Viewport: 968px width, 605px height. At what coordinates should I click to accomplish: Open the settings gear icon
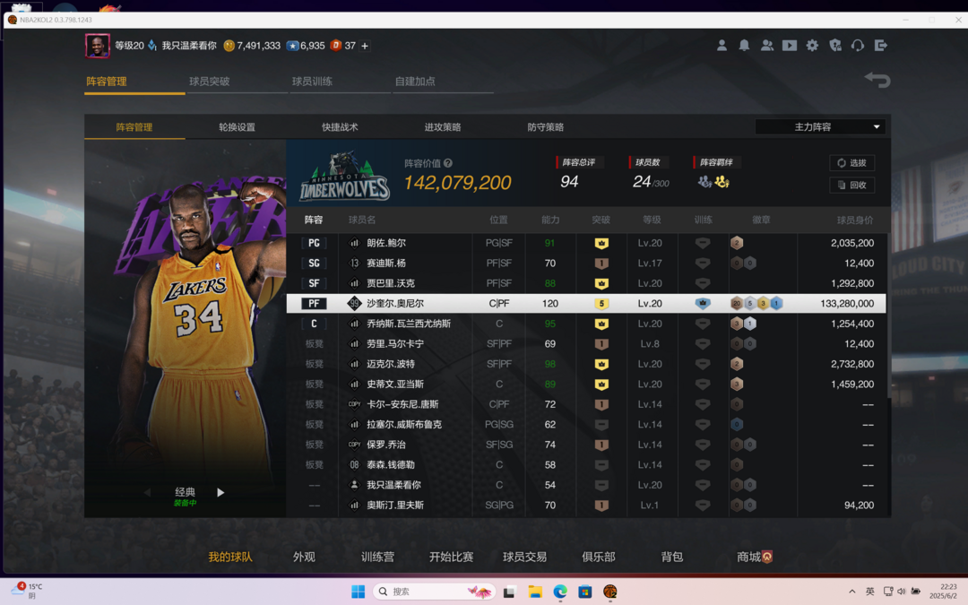(x=812, y=46)
